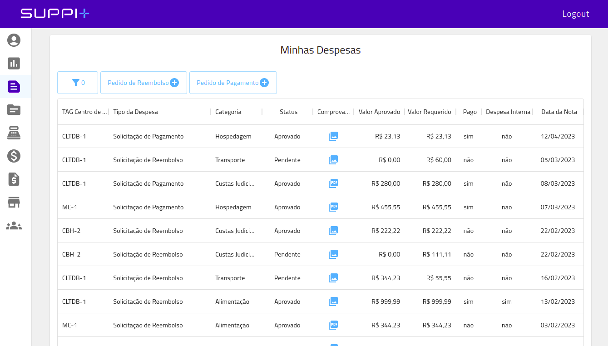Create new Pedido de Pagamento

(232, 83)
